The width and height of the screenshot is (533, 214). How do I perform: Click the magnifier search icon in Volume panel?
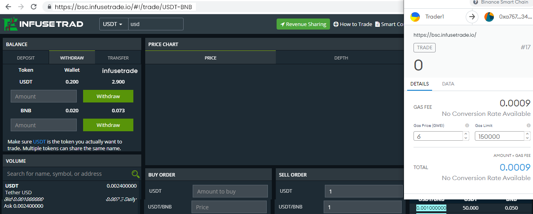135,174
